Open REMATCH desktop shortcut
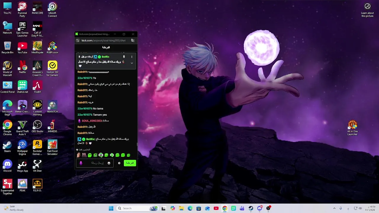The height and width of the screenshot is (213, 379). (52, 107)
